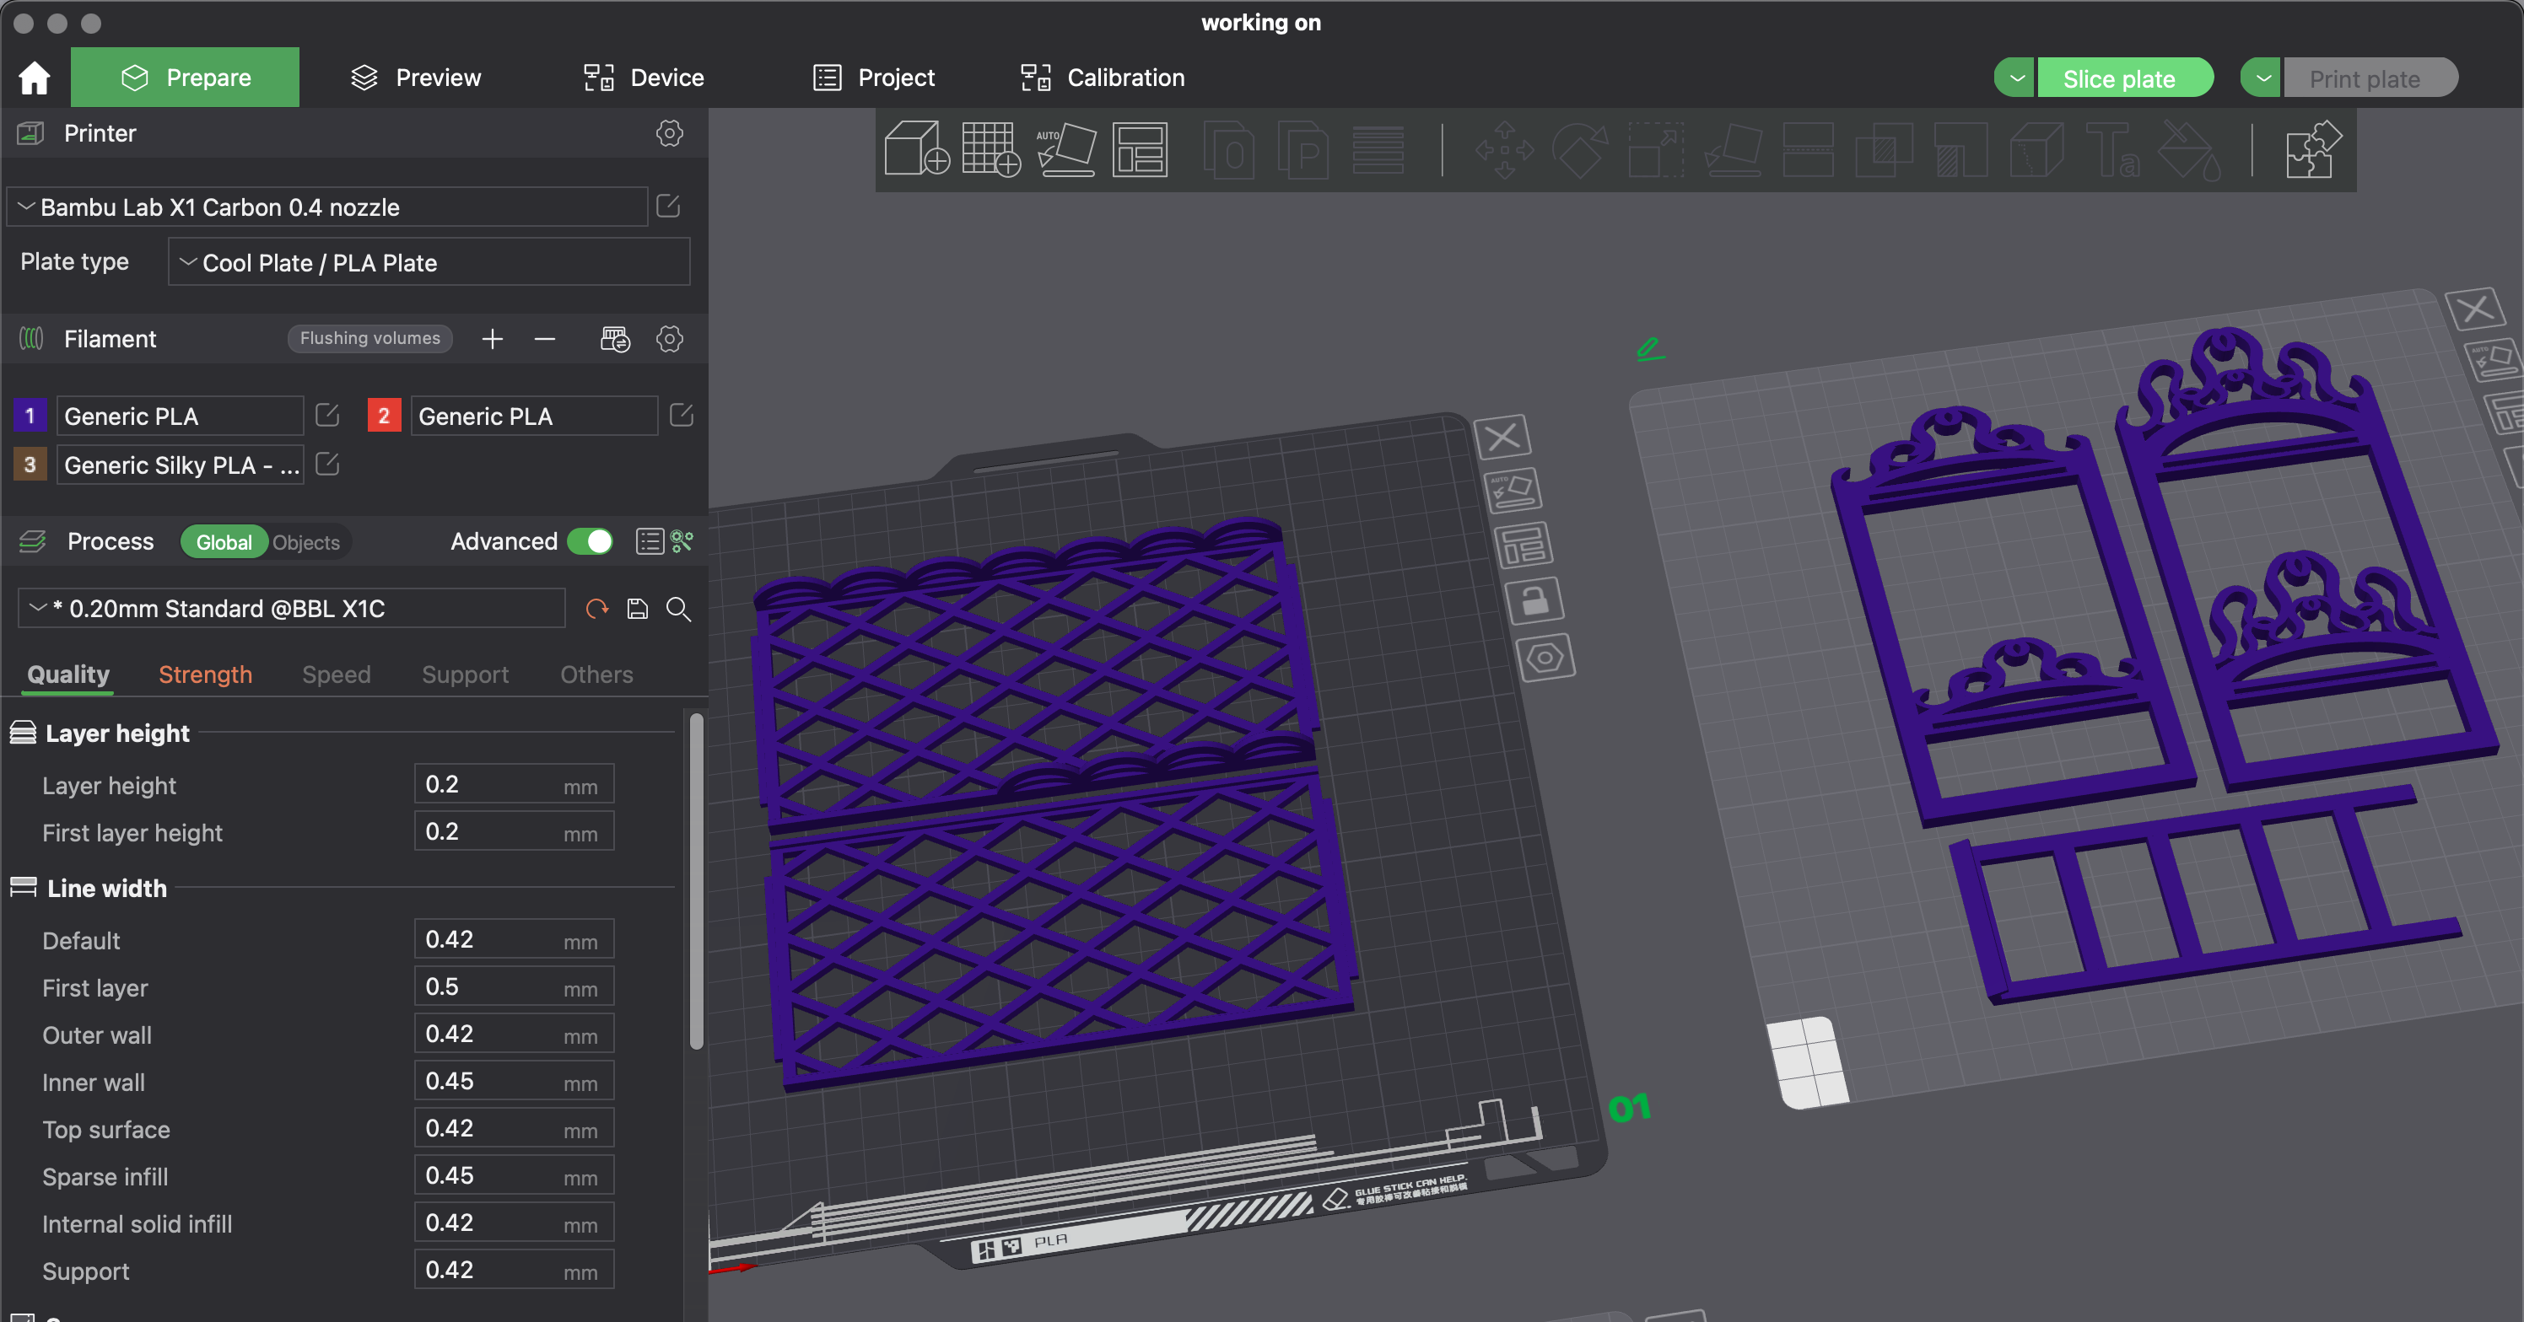The image size is (2524, 1322).
Task: Click the Layer height input field
Action: (x=490, y=784)
